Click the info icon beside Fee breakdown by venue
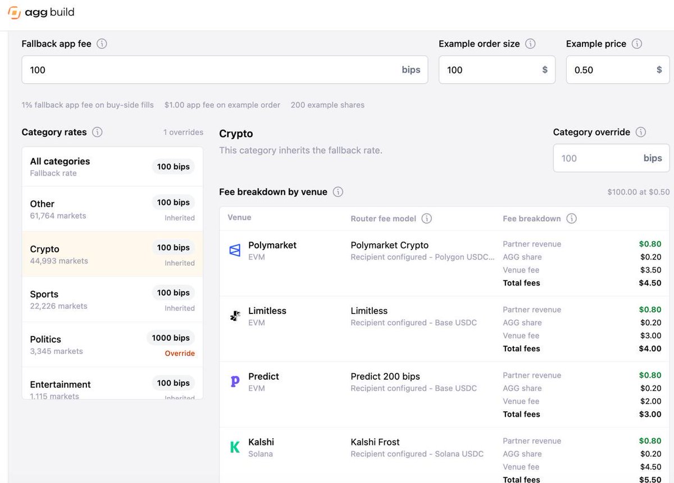The height and width of the screenshot is (483, 674). coord(338,192)
